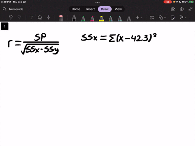Select the Draw tab

click(105, 9)
